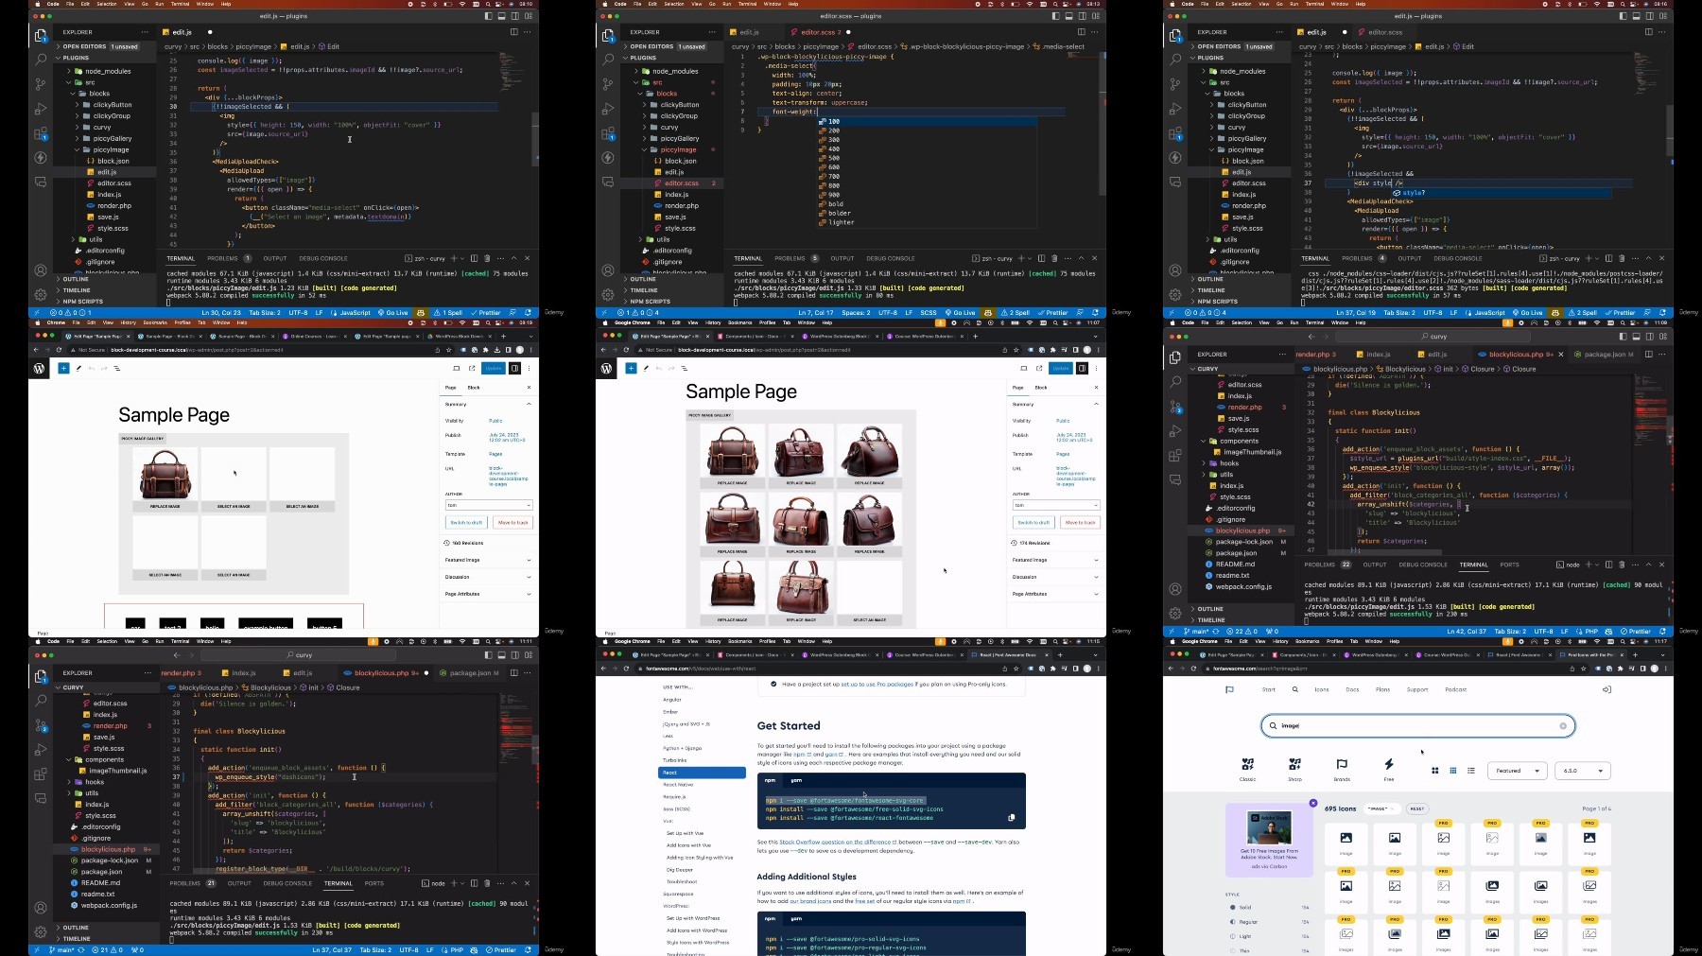The image size is (1702, 956).
Task: Open Accounts icon in editor.scss VS Code window
Action: 608,269
